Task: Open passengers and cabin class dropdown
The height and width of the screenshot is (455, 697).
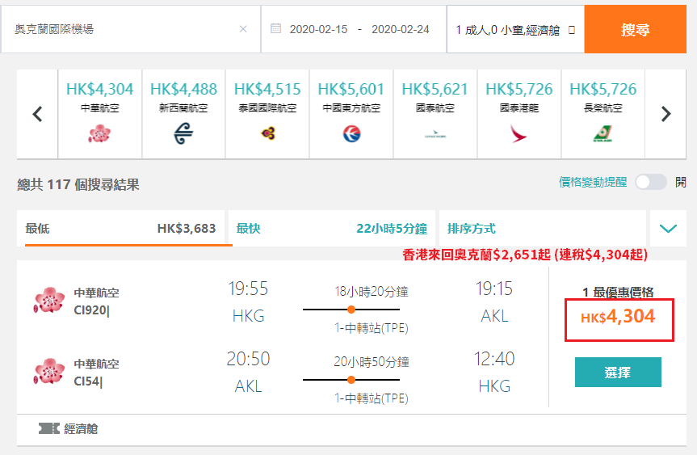Action: (x=515, y=29)
